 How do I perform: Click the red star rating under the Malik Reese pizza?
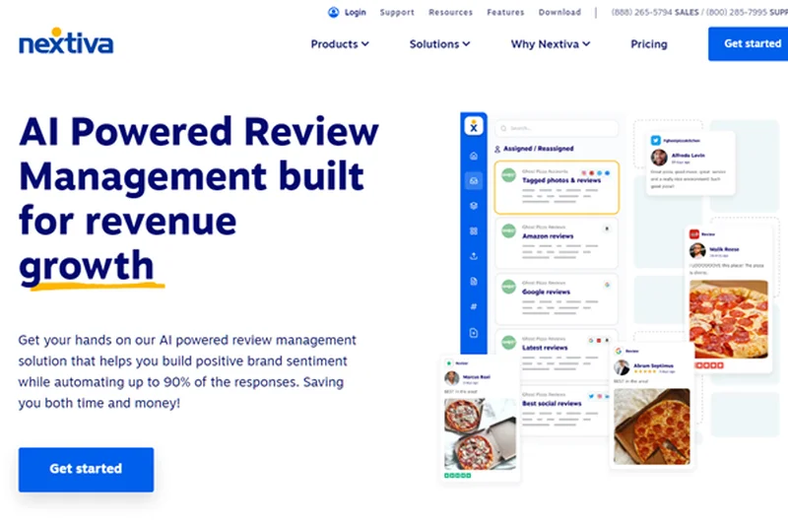click(709, 365)
